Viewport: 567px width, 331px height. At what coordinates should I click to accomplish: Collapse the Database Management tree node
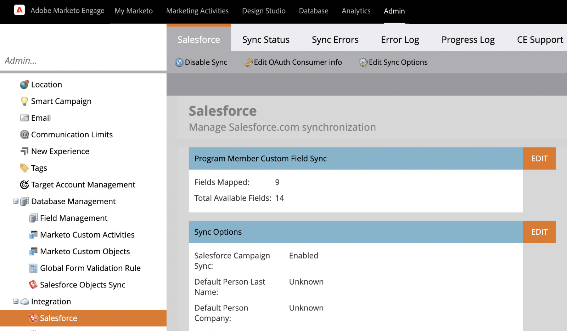click(15, 201)
